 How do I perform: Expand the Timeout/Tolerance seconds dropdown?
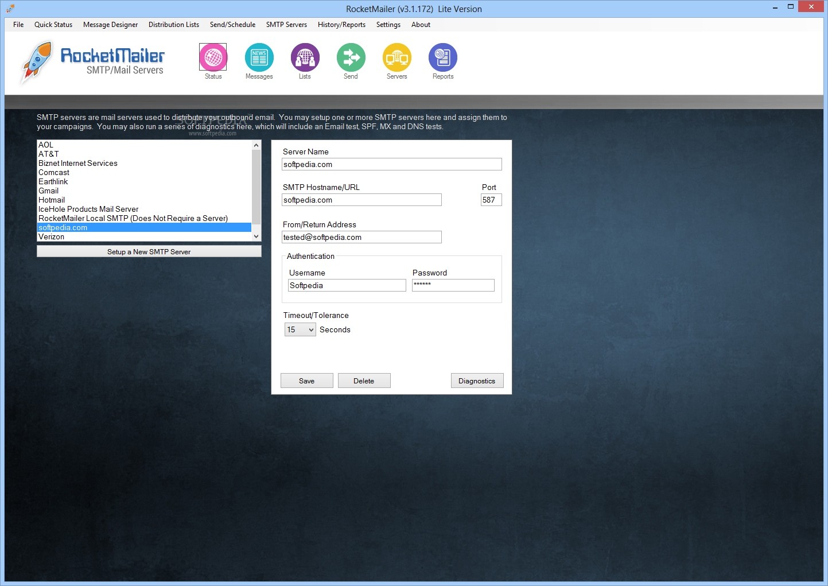click(x=300, y=329)
